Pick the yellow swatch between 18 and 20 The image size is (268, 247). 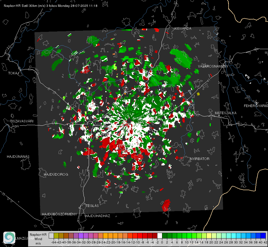209,235
